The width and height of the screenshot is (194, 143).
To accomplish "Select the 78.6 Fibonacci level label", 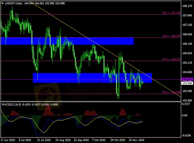I will (x=171, y=92).
